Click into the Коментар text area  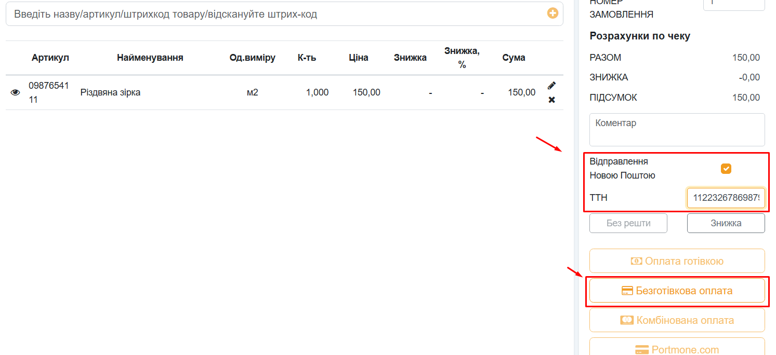(x=677, y=130)
